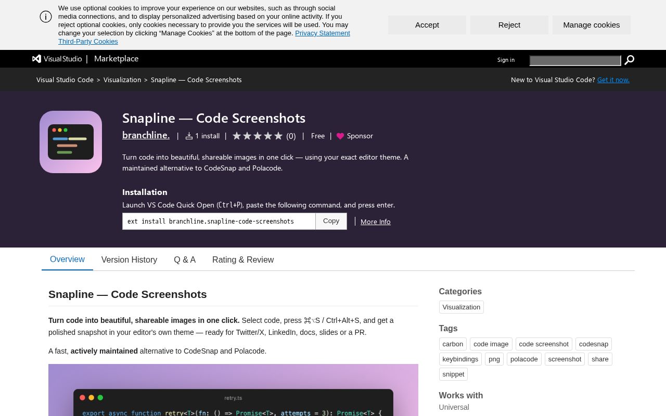This screenshot has width=666, height=416.
Task: Select the ext install command field
Action: click(219, 221)
